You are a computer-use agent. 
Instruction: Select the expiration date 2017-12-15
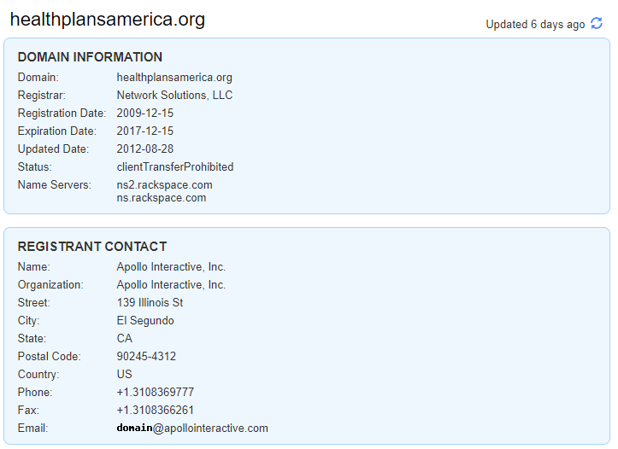(x=145, y=131)
